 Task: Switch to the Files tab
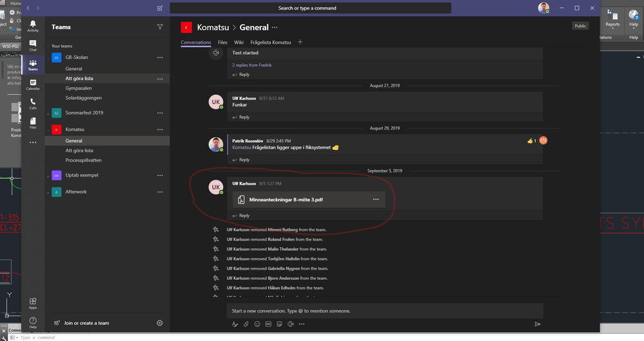222,42
